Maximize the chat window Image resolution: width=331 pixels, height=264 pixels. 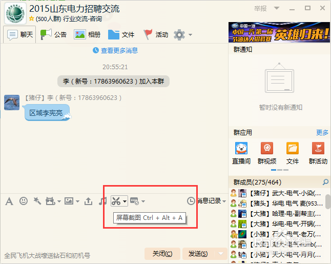(307, 8)
